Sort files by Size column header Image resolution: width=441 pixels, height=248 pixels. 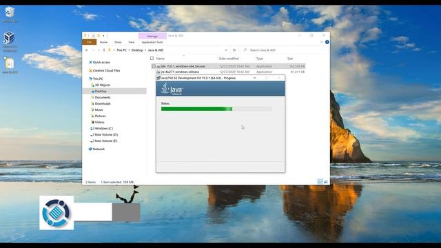click(290, 59)
